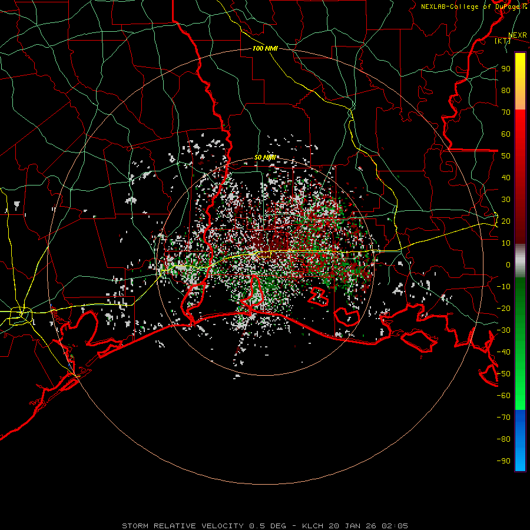
Task: Click the positive 60 scale value
Action: [x=506, y=134]
